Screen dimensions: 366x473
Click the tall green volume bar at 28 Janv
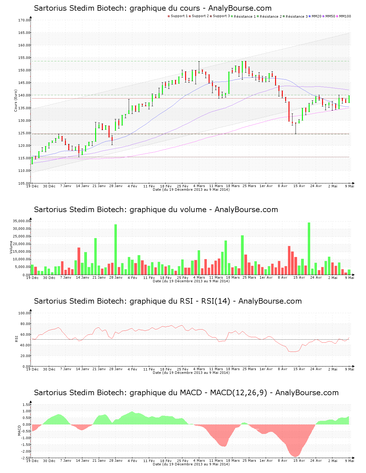pos(116,249)
